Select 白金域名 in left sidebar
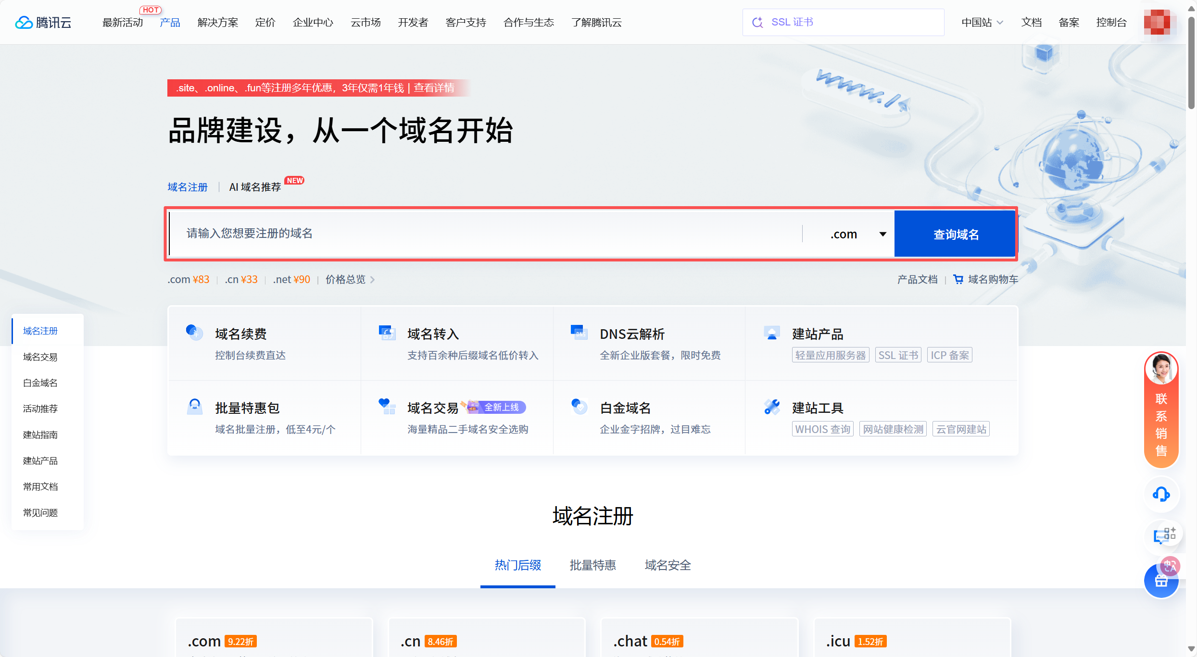This screenshot has height=657, width=1197. (40, 383)
